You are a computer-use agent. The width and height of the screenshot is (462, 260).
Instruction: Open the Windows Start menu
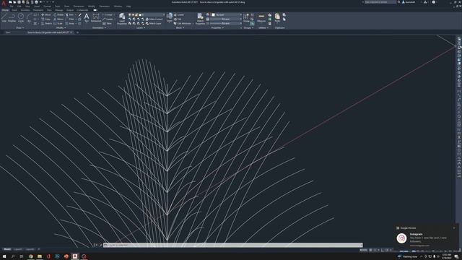4,256
